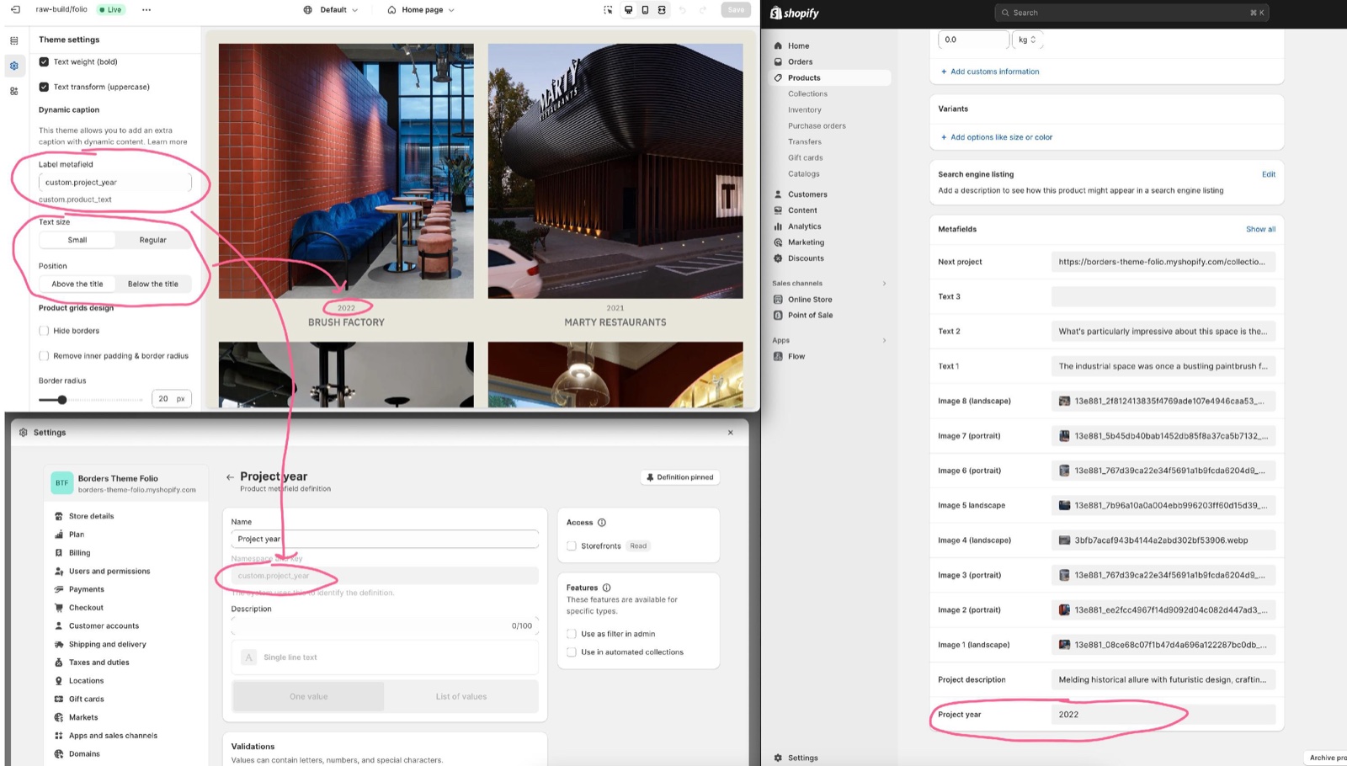Select Regular text size option
1347x766 pixels.
(152, 240)
